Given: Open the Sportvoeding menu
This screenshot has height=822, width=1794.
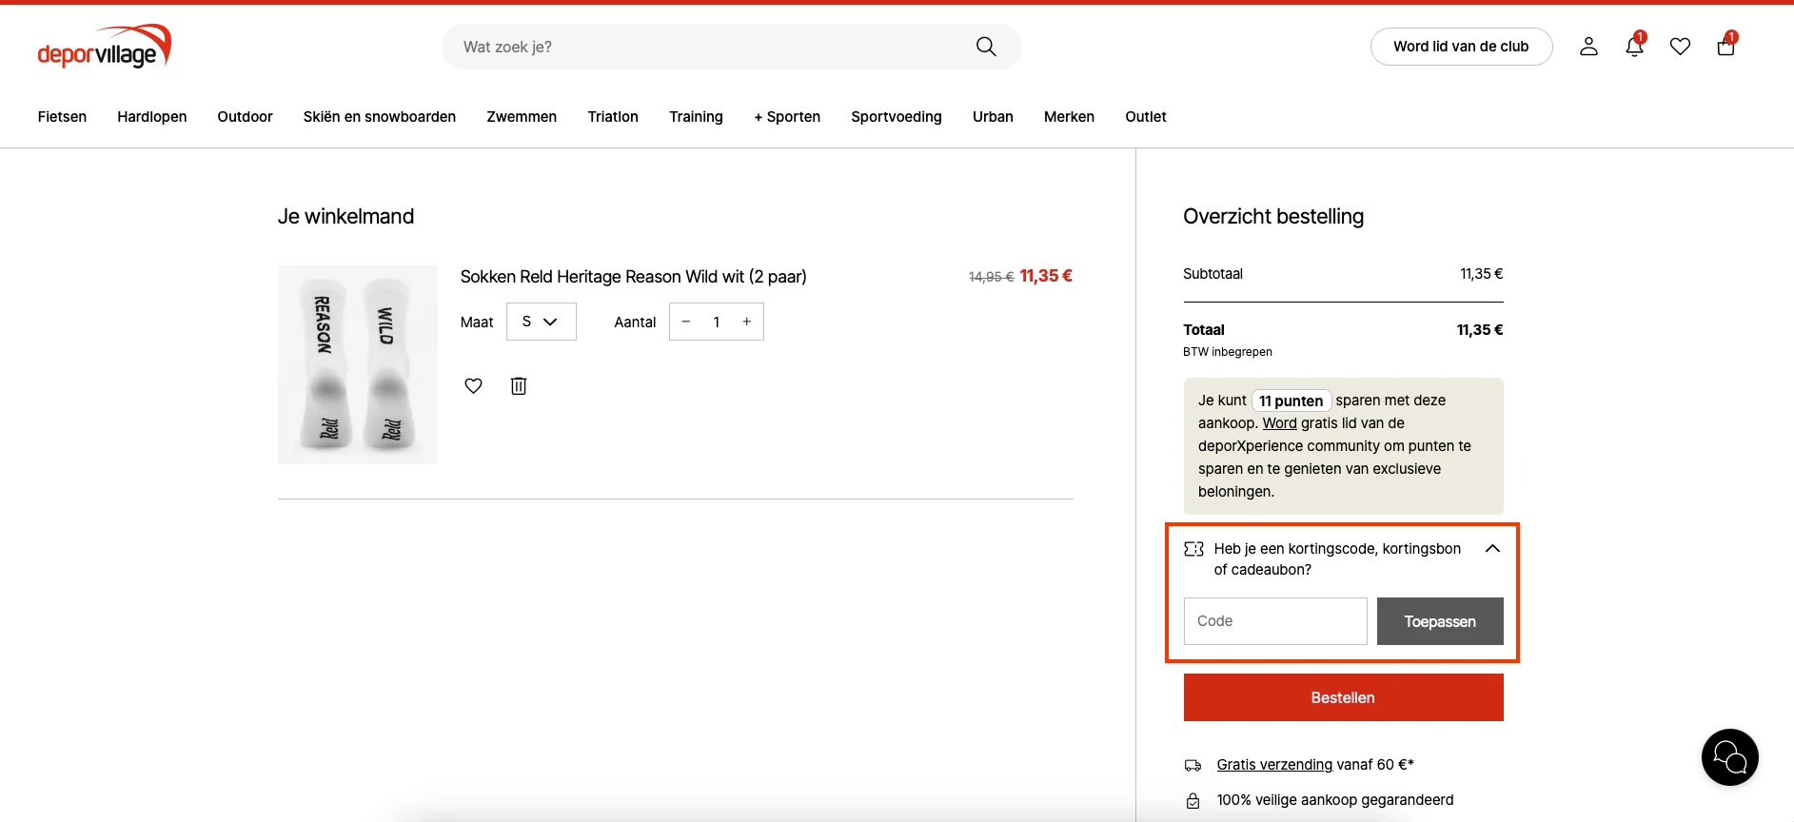Looking at the screenshot, I should [x=897, y=117].
